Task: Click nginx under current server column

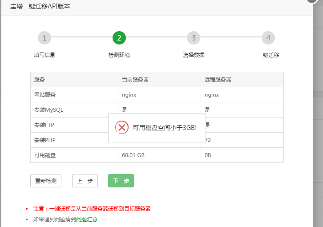Action: point(129,95)
